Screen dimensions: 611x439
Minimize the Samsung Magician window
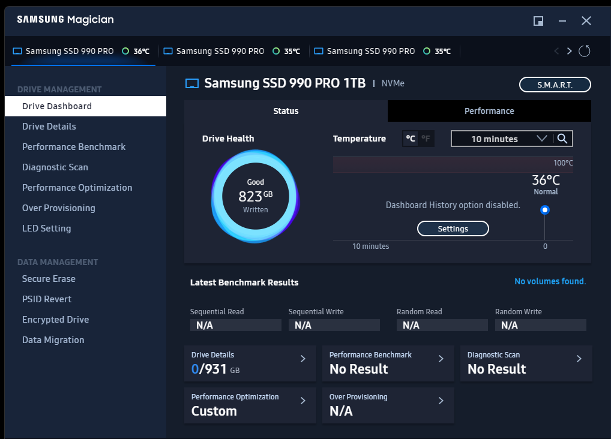pyautogui.click(x=562, y=21)
